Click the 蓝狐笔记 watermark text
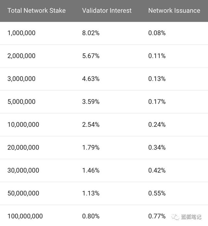The image size is (208, 226). click(x=191, y=217)
